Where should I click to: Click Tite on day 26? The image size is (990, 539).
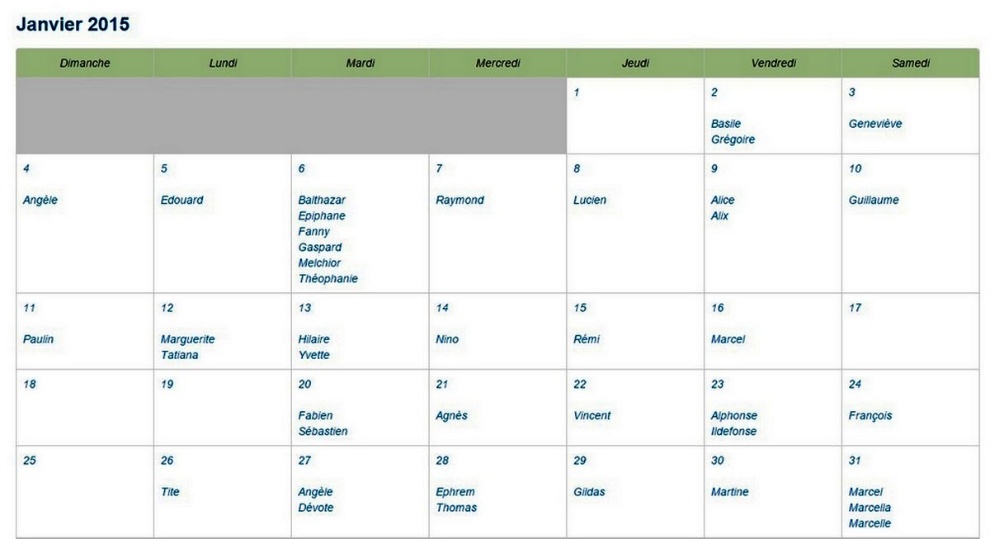tap(170, 492)
